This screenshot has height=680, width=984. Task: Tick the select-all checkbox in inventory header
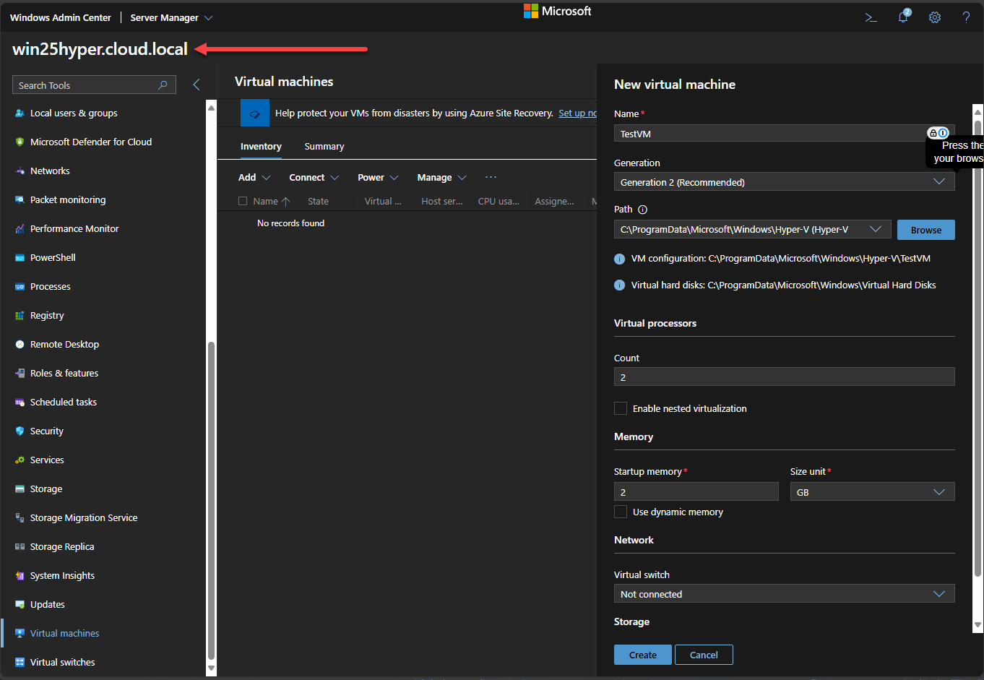(243, 202)
